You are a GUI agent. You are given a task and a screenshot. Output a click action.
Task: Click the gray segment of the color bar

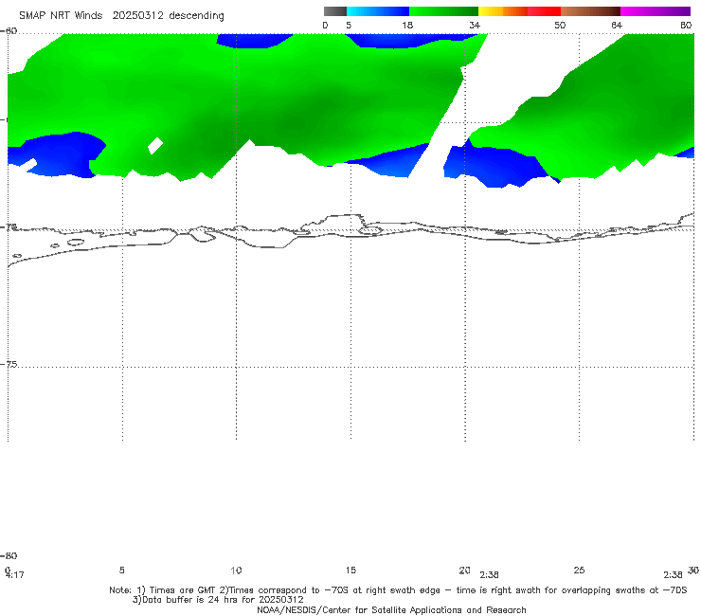point(335,11)
